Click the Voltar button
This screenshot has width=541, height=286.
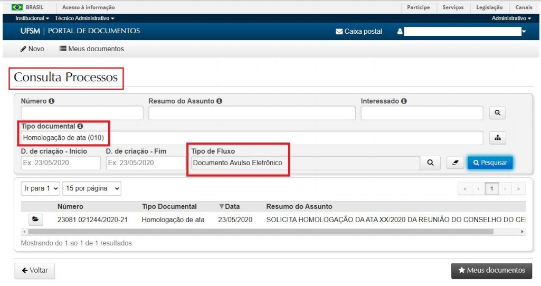pyautogui.click(x=34, y=271)
